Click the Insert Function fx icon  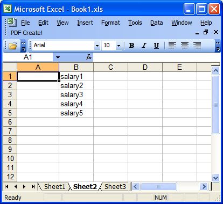coord(89,57)
